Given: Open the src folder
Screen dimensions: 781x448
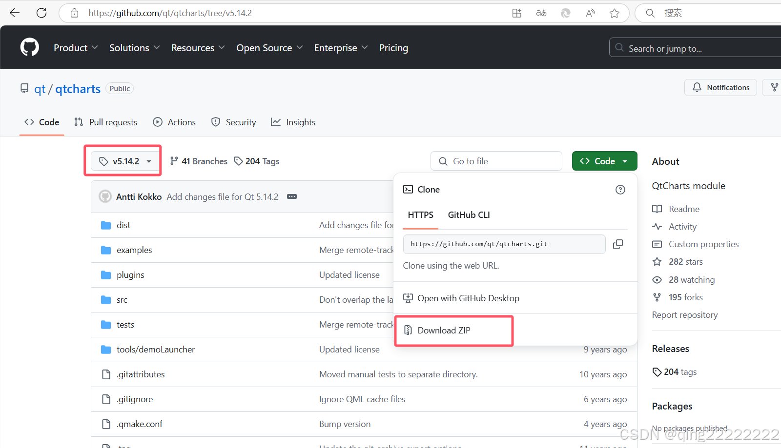Looking at the screenshot, I should [122, 300].
